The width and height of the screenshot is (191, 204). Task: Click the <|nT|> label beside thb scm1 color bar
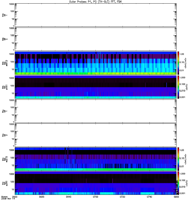tap(187, 87)
